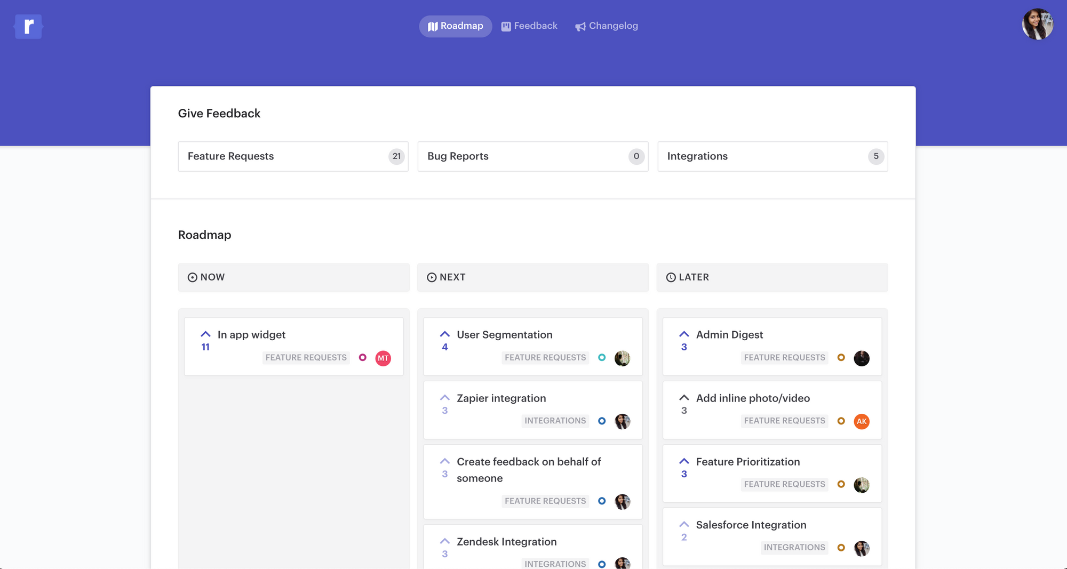Click the LATER column header
The image size is (1067, 569).
773,277
